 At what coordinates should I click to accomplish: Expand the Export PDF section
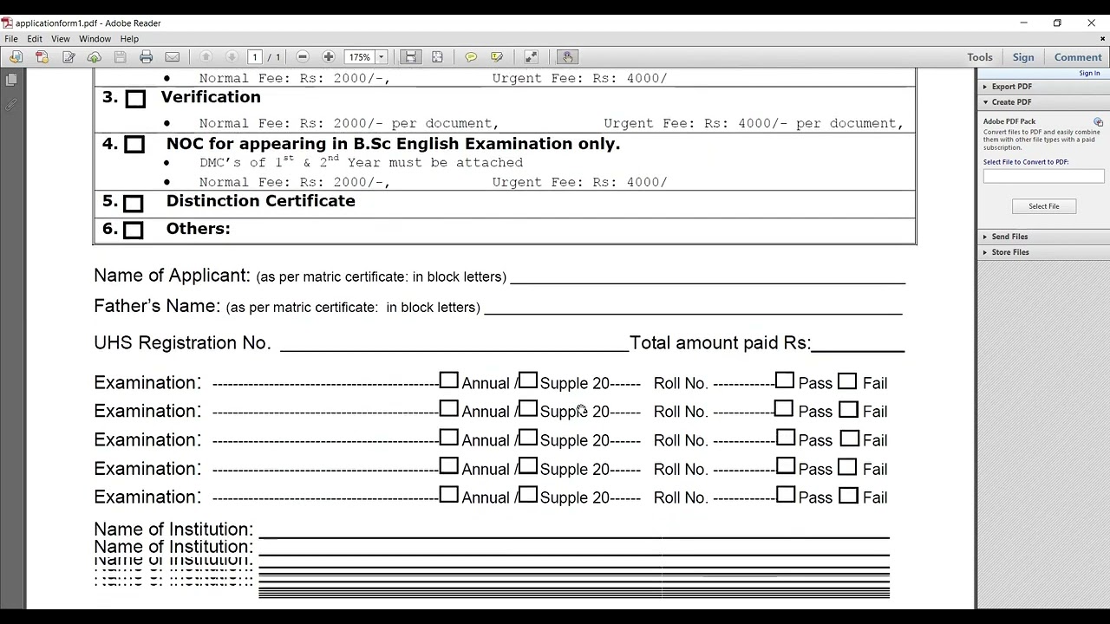pos(1011,87)
